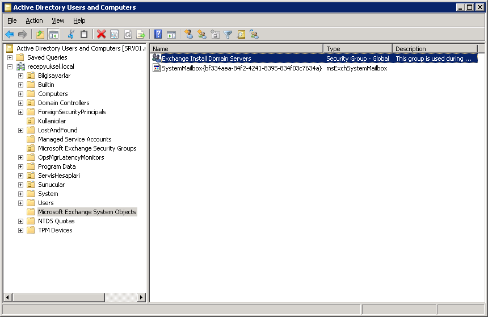Open the Help menu
Viewport: 488px width, 317px height.
pyautogui.click(x=79, y=20)
